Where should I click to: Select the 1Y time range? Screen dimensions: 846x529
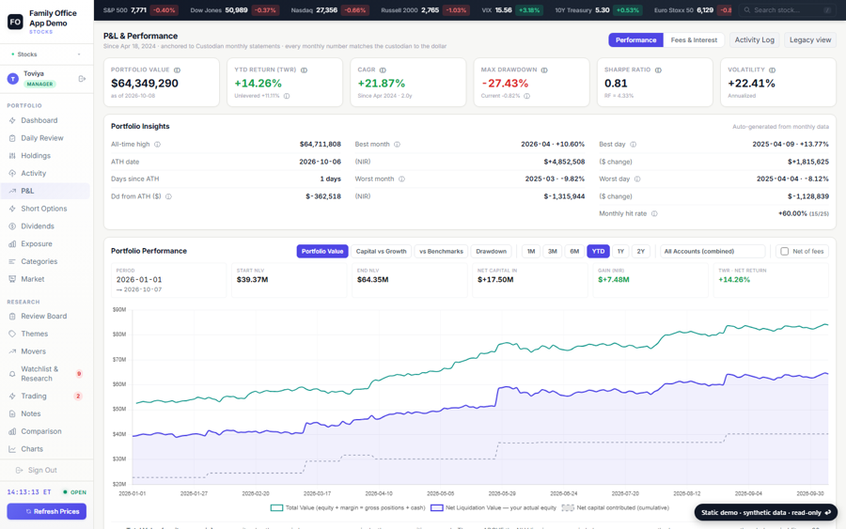coord(620,251)
